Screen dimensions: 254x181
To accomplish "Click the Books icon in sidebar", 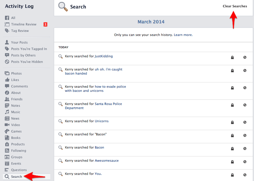I will point(7,138).
